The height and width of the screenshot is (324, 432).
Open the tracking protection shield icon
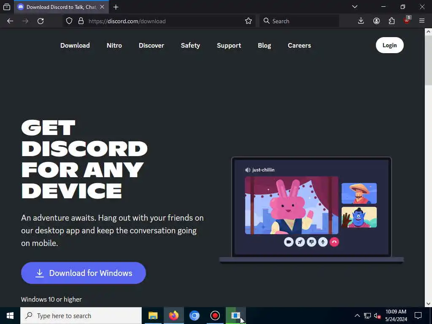(x=69, y=21)
